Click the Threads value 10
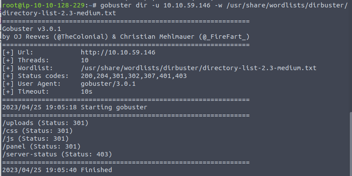The height and width of the screenshot is (176, 352). click(85, 60)
